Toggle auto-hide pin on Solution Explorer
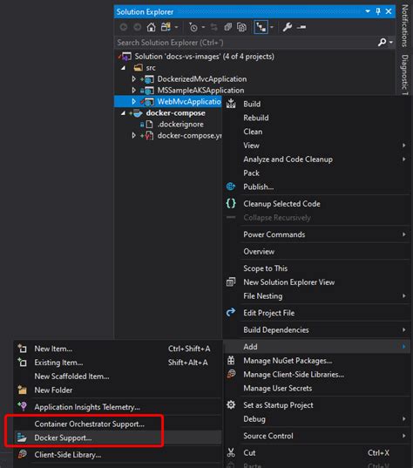 [378, 11]
